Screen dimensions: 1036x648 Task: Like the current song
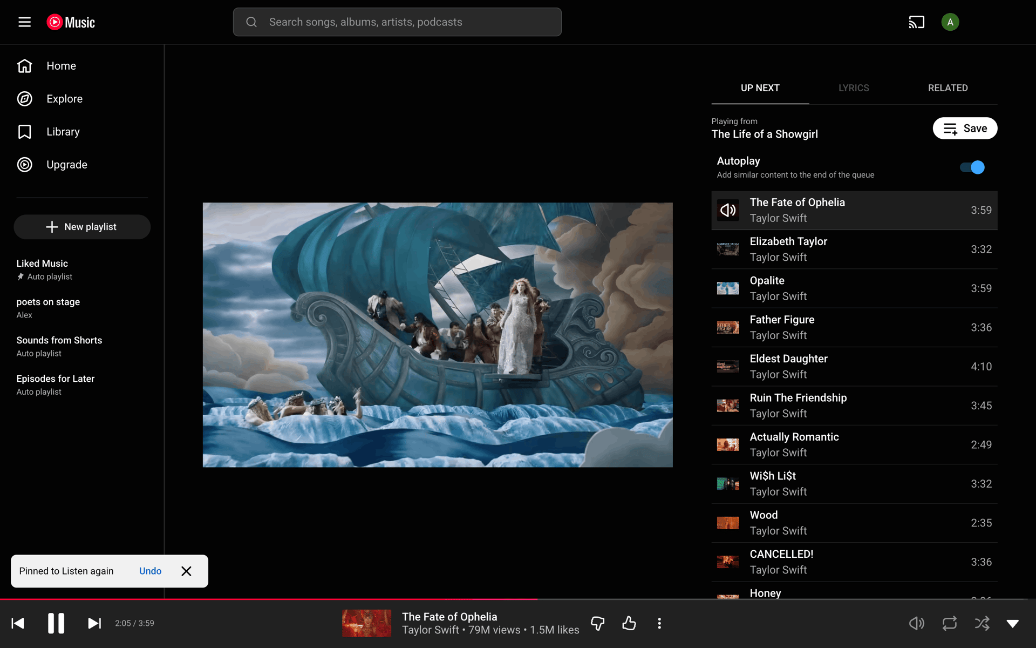pyautogui.click(x=629, y=623)
